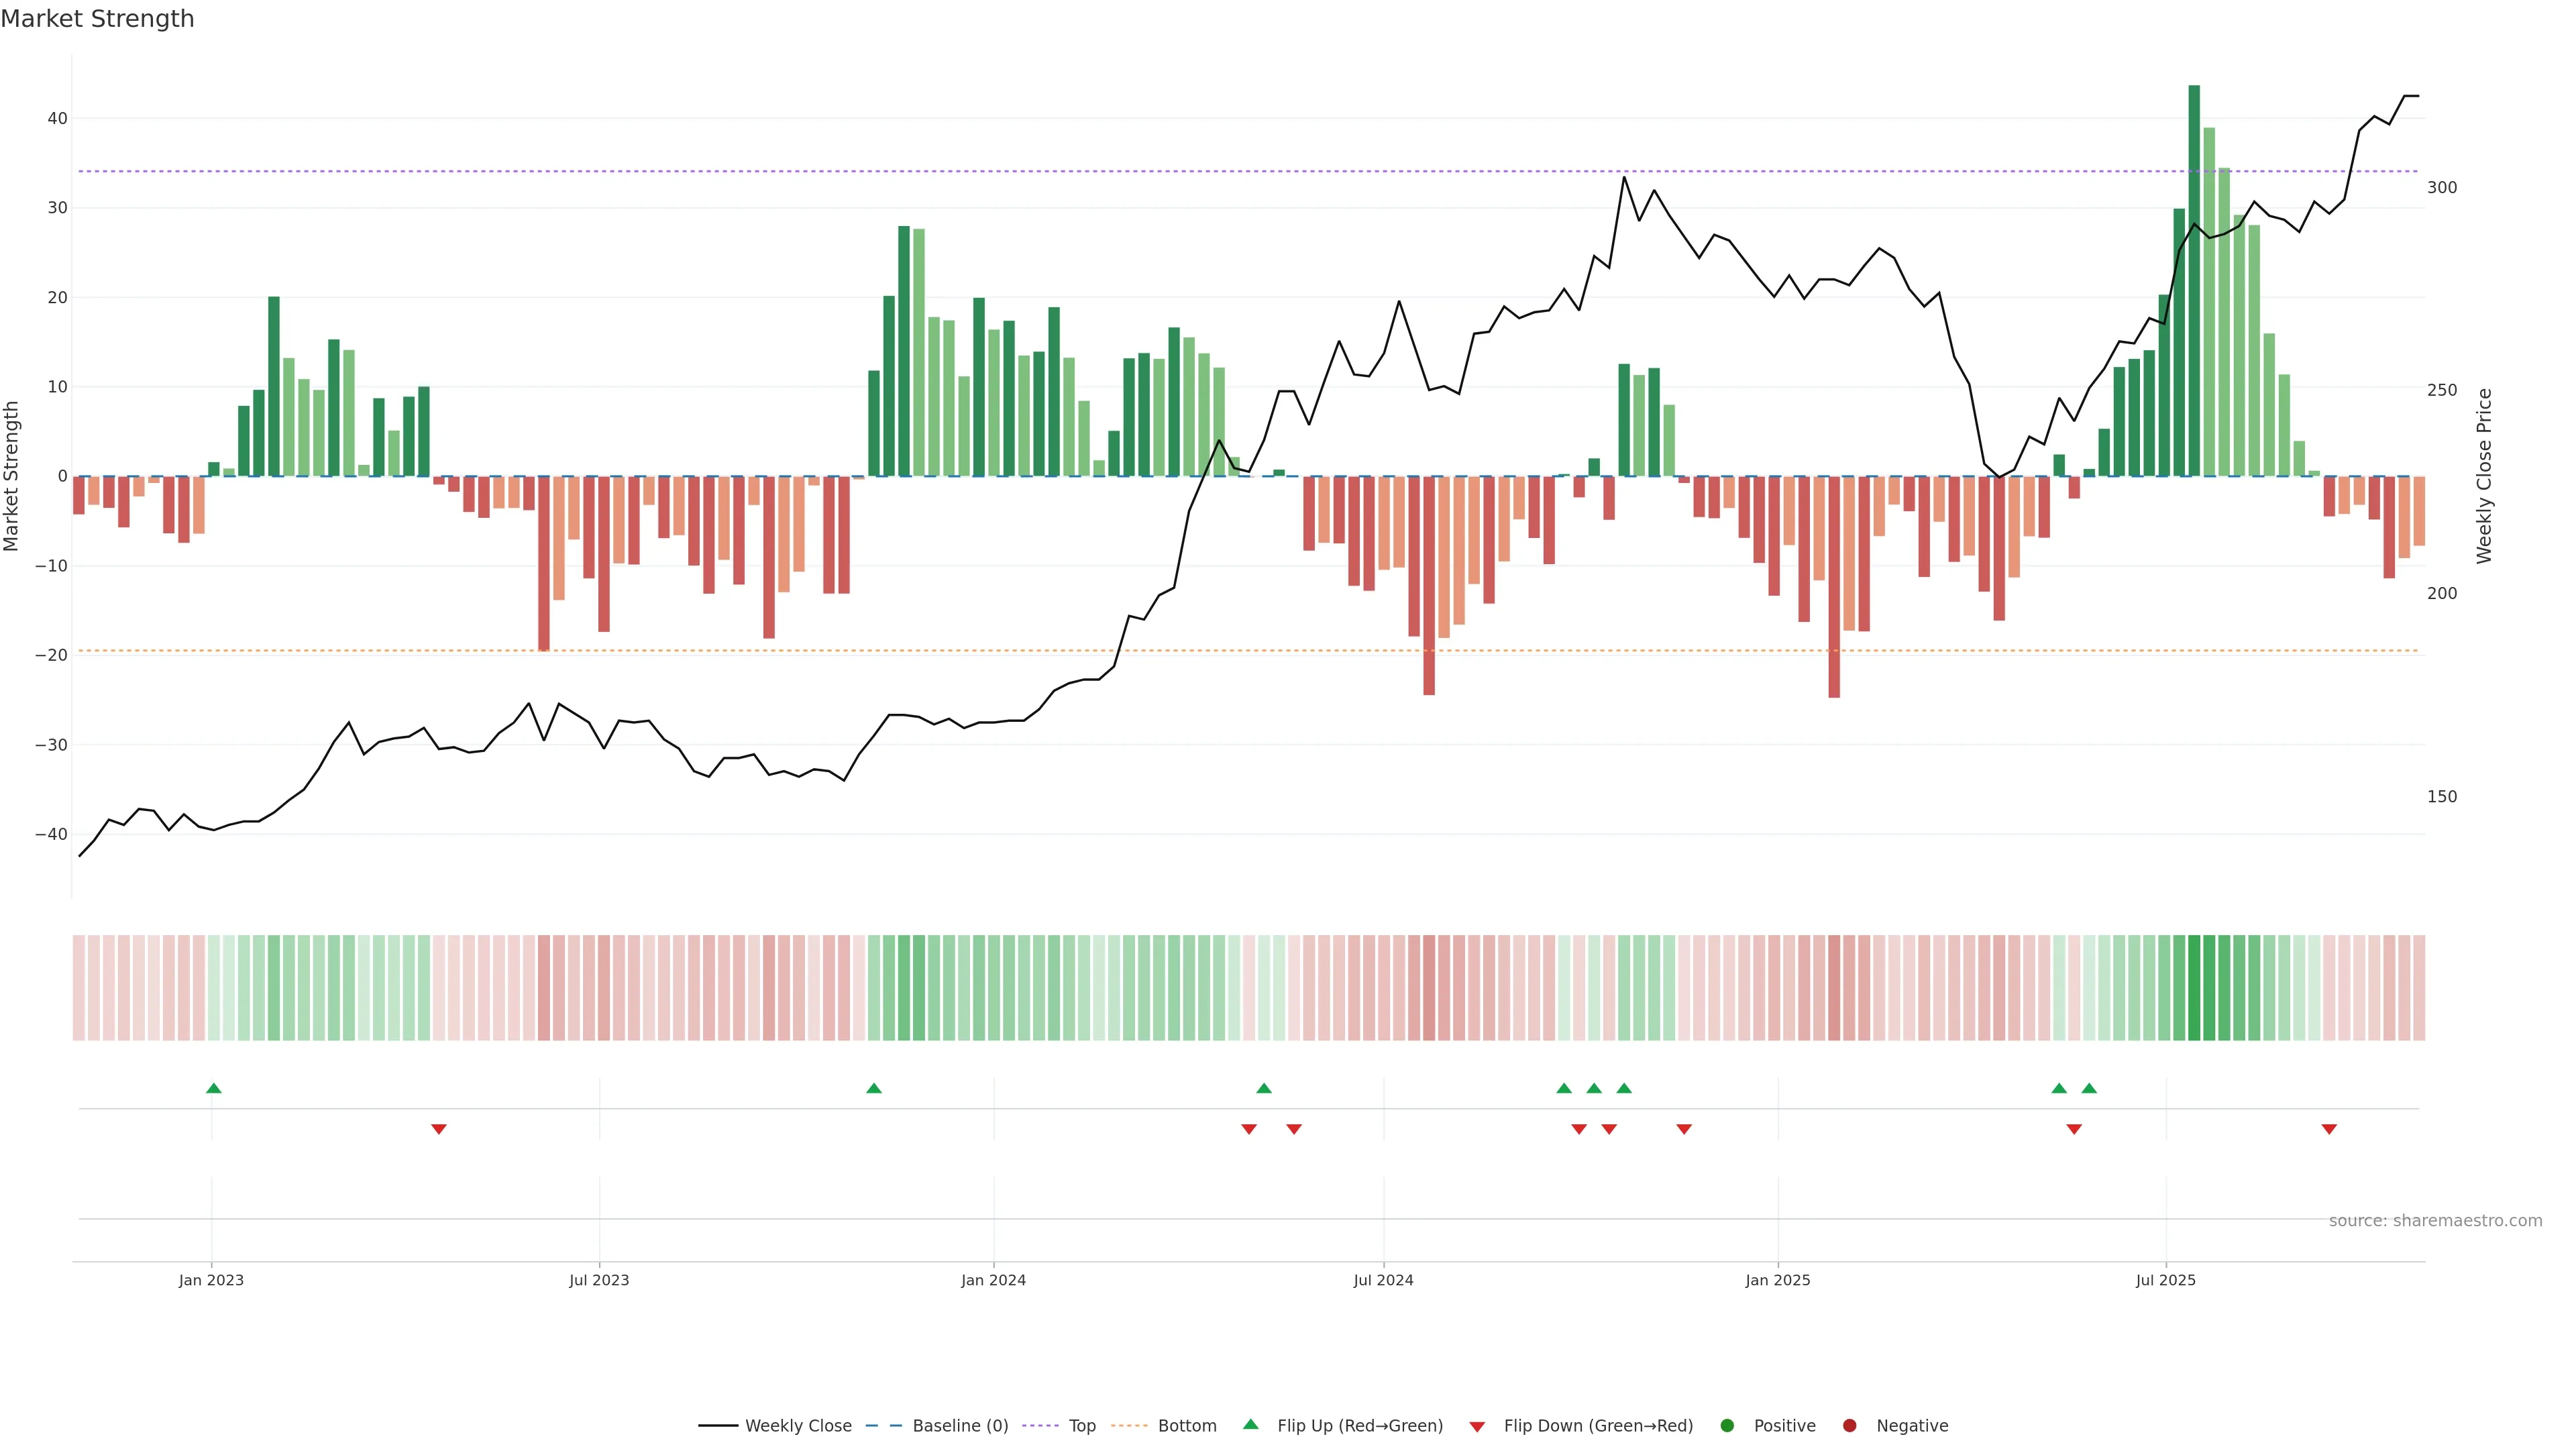Click the Market Strength chart title

97,19
